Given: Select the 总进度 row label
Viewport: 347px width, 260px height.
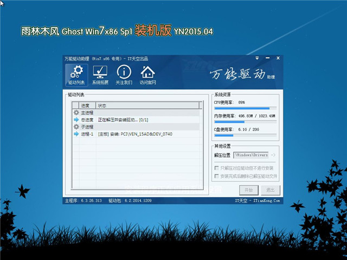Looking at the screenshot, I should 87,120.
